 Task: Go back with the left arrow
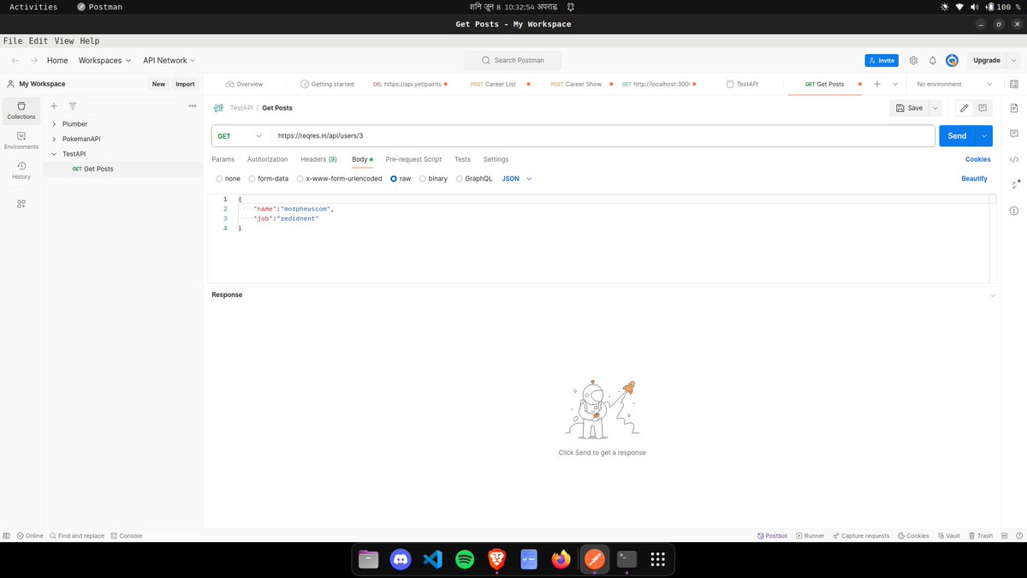tap(15, 61)
